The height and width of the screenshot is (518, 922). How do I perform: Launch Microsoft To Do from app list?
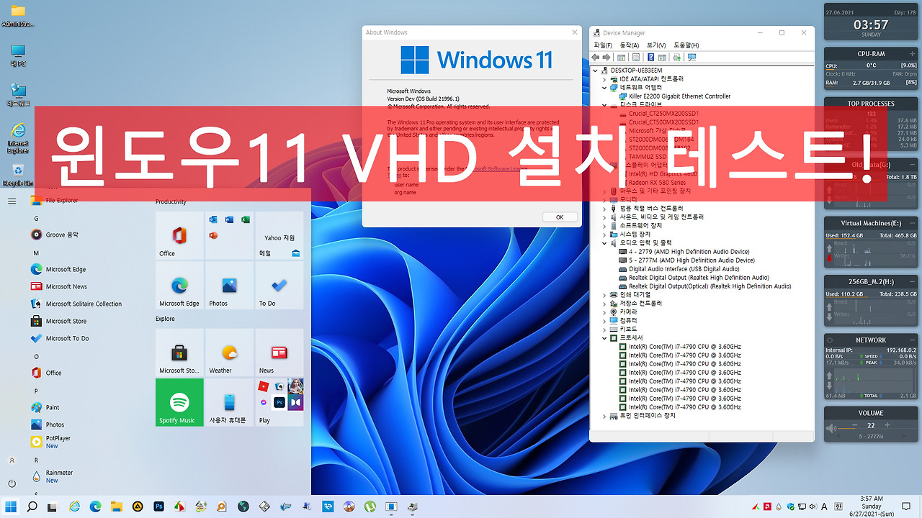[x=60, y=338]
